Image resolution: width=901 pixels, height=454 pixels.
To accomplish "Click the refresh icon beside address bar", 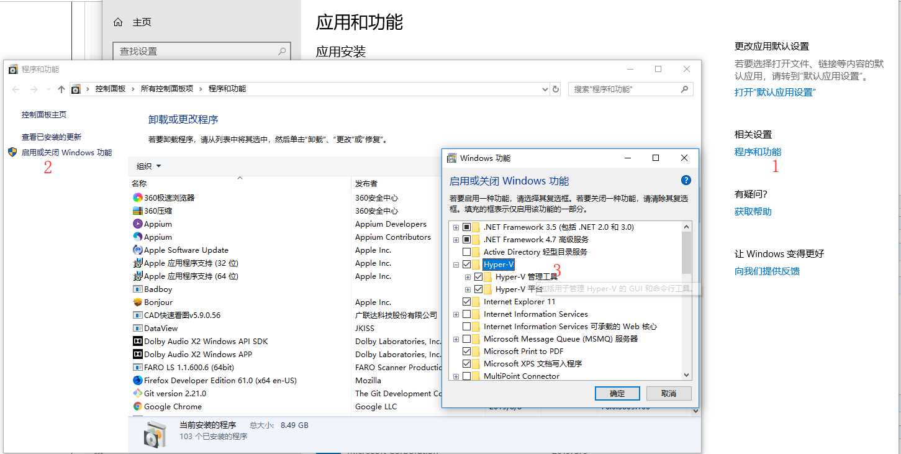I will pyautogui.click(x=556, y=89).
